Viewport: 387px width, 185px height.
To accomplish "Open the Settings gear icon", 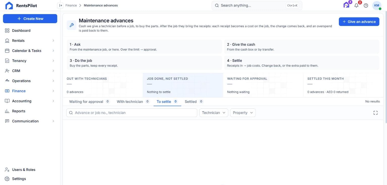I will click(7, 179).
